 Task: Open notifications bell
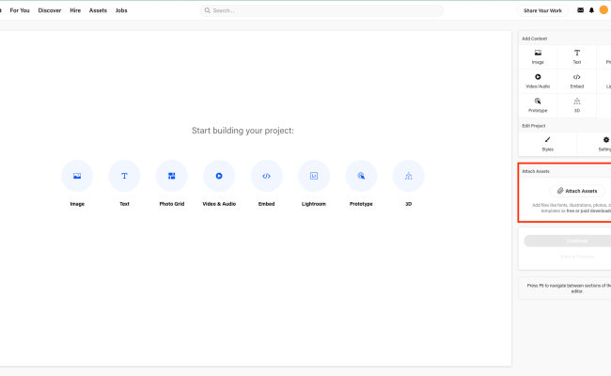point(591,10)
